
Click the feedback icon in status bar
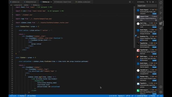coord(158,96)
